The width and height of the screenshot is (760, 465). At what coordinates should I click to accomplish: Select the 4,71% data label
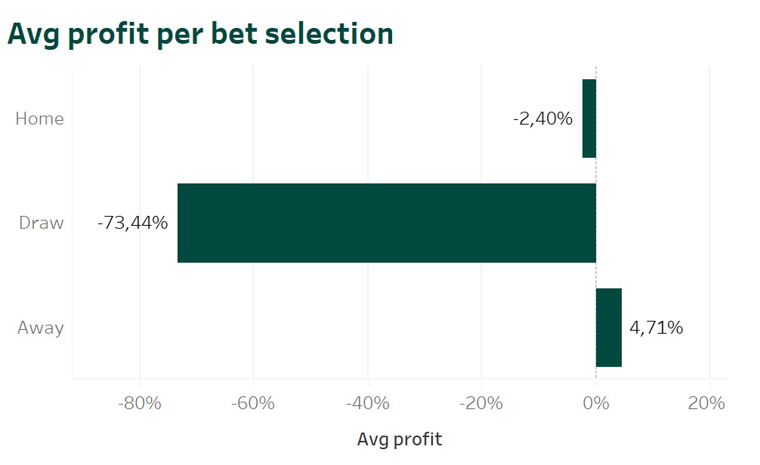657,328
